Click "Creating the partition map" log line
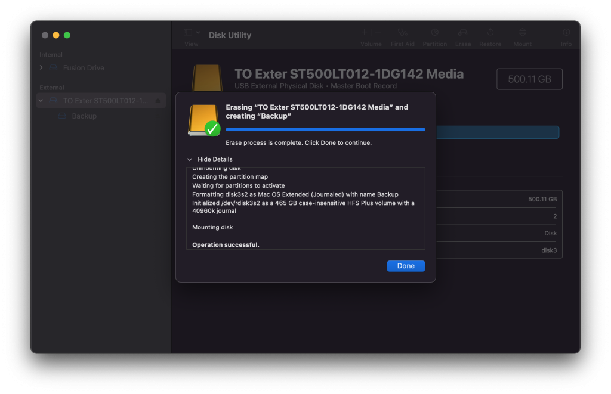The height and width of the screenshot is (394, 611). (230, 177)
